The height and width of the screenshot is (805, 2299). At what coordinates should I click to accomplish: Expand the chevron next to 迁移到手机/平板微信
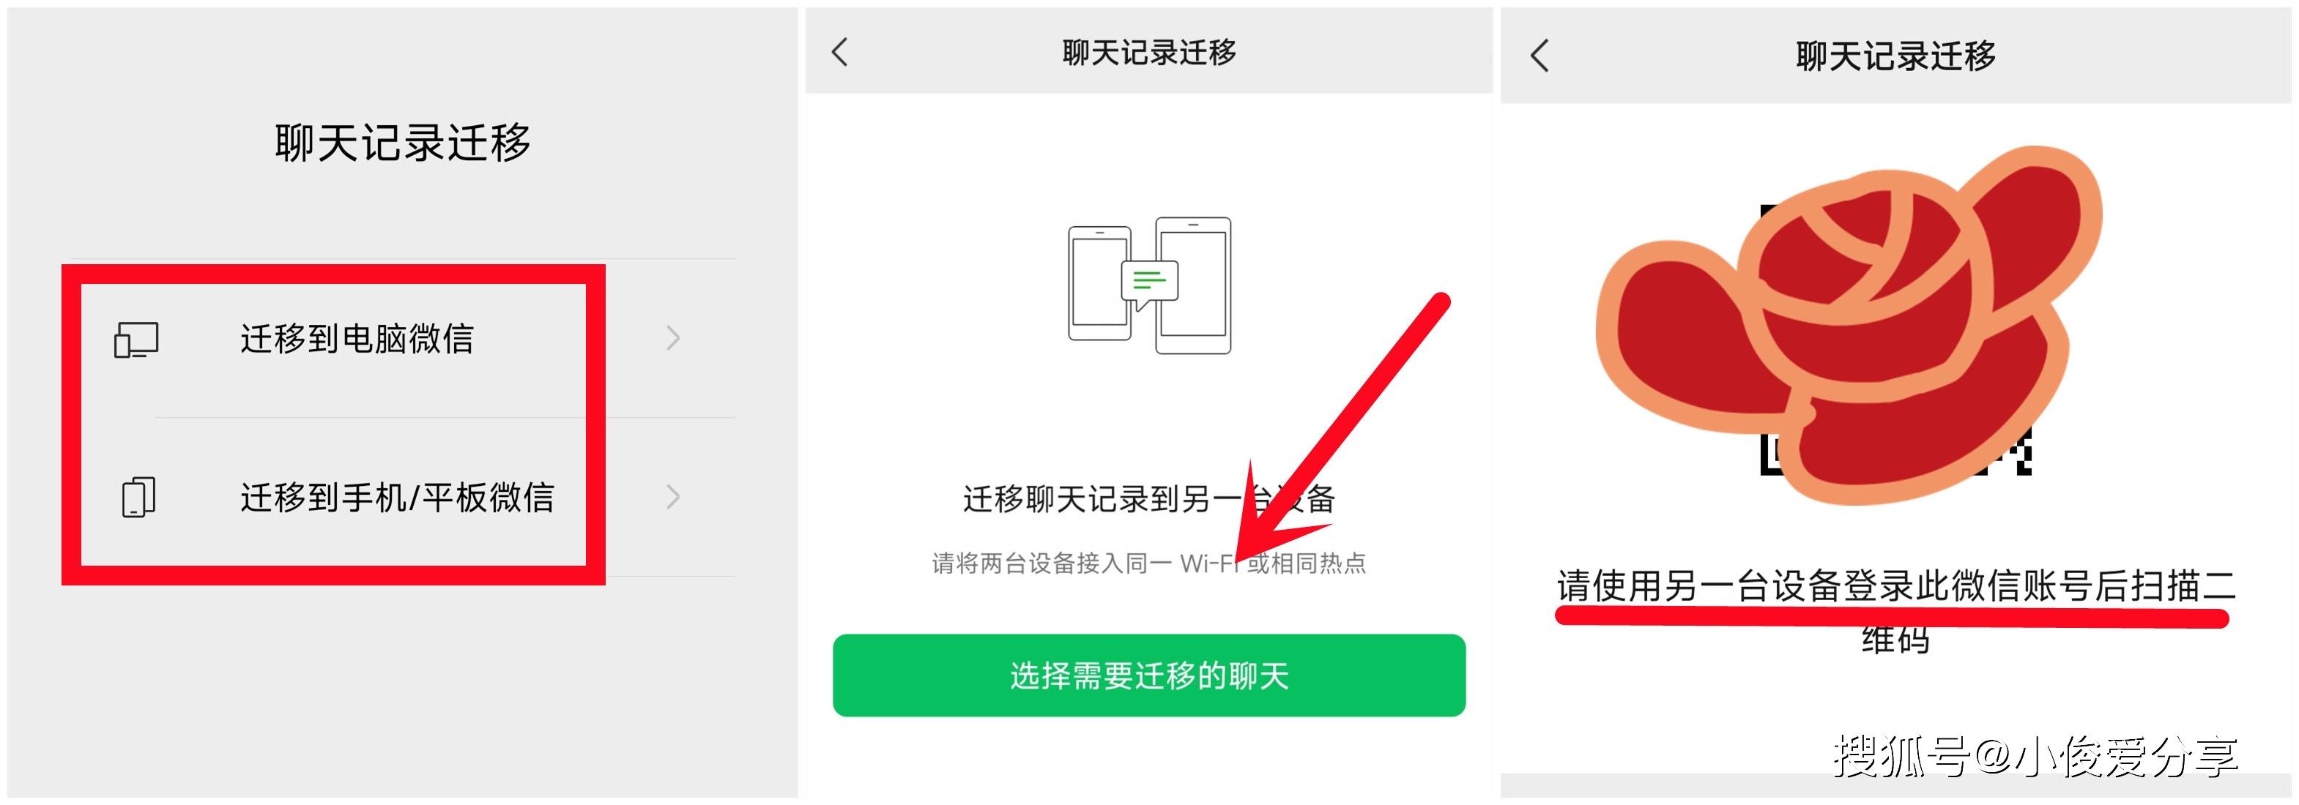click(x=674, y=497)
